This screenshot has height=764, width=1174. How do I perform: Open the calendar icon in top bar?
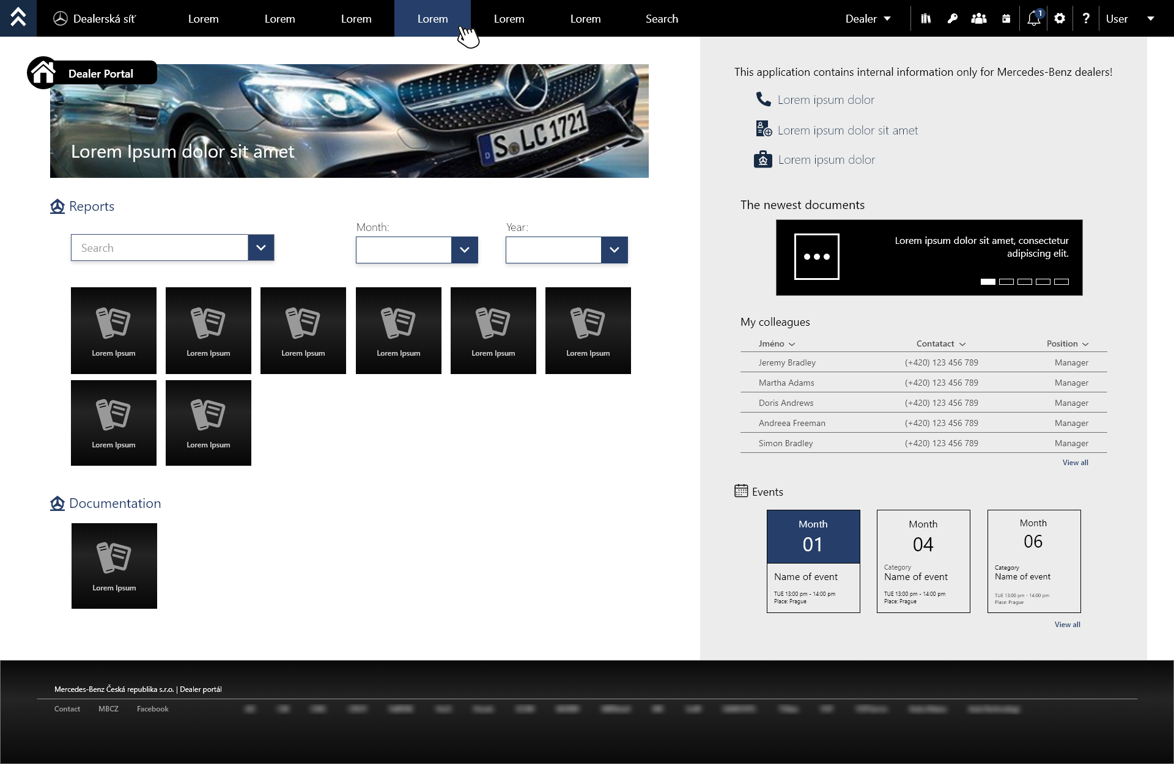click(1006, 18)
